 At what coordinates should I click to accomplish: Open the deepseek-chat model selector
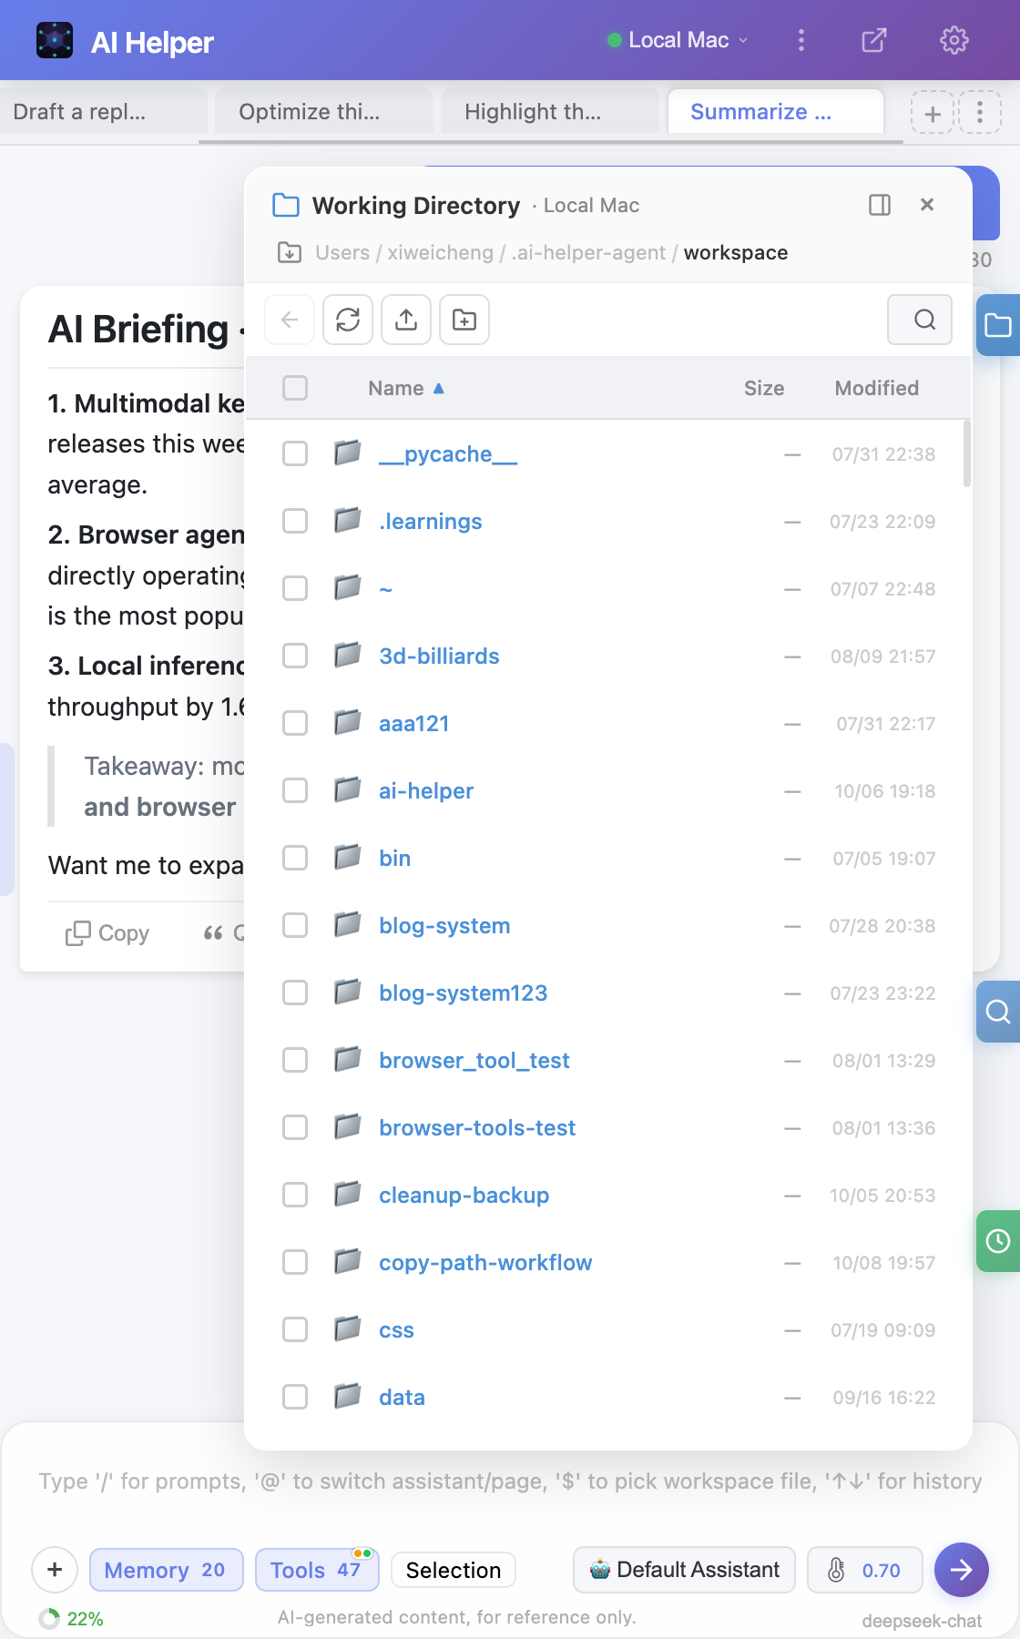922,1621
